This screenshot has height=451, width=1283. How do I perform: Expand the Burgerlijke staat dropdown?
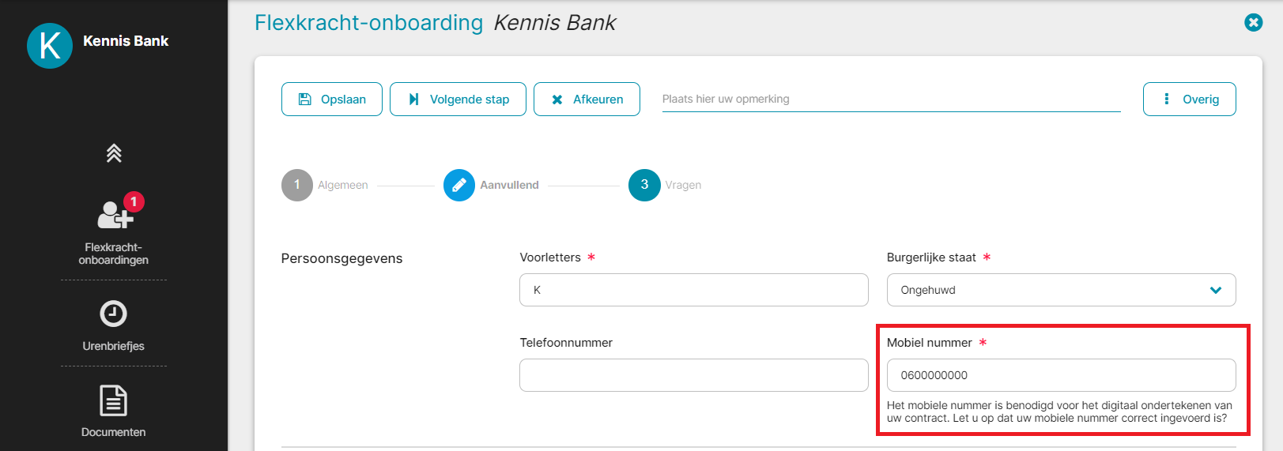tap(1062, 290)
